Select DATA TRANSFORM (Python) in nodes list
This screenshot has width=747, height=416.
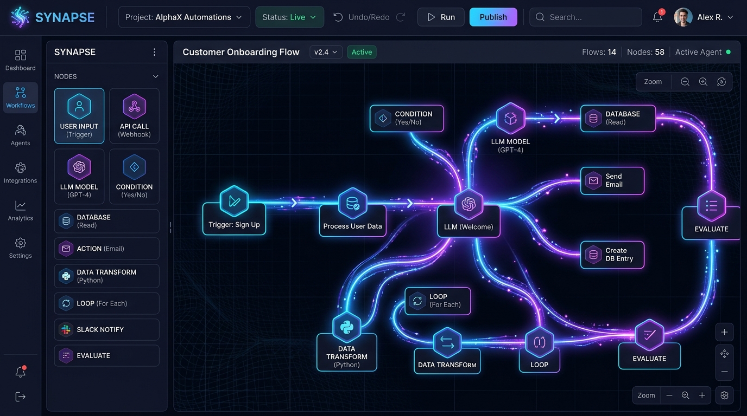107,276
